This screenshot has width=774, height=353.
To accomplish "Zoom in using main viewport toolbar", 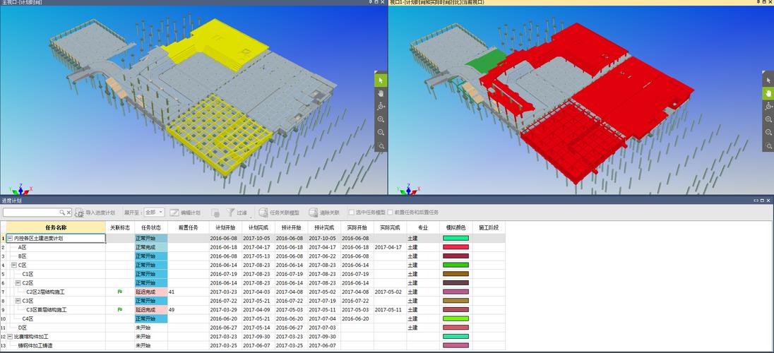I will point(381,119).
